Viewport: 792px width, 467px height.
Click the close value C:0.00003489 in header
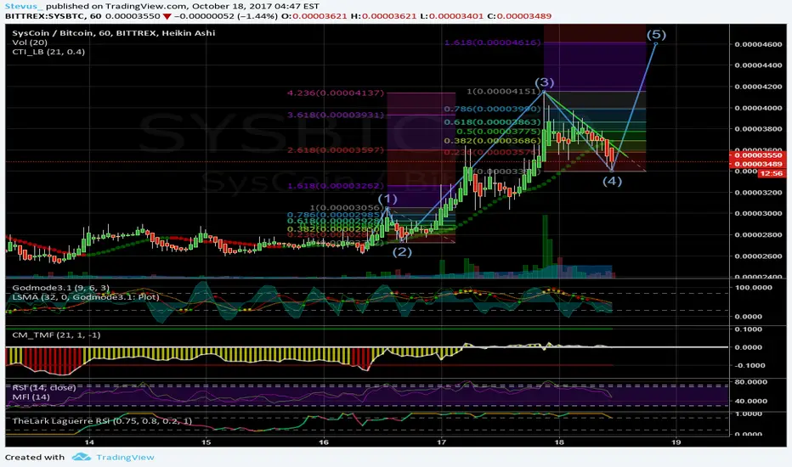[x=519, y=16]
